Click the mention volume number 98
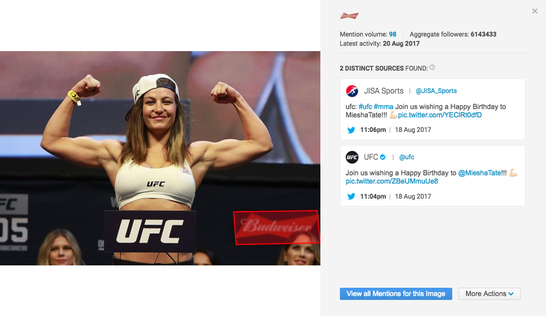This screenshot has height=316, width=546. [x=392, y=35]
